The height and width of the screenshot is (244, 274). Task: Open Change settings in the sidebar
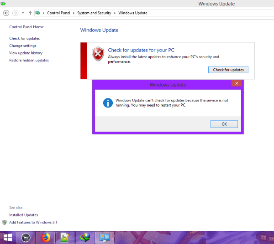[x=23, y=46]
